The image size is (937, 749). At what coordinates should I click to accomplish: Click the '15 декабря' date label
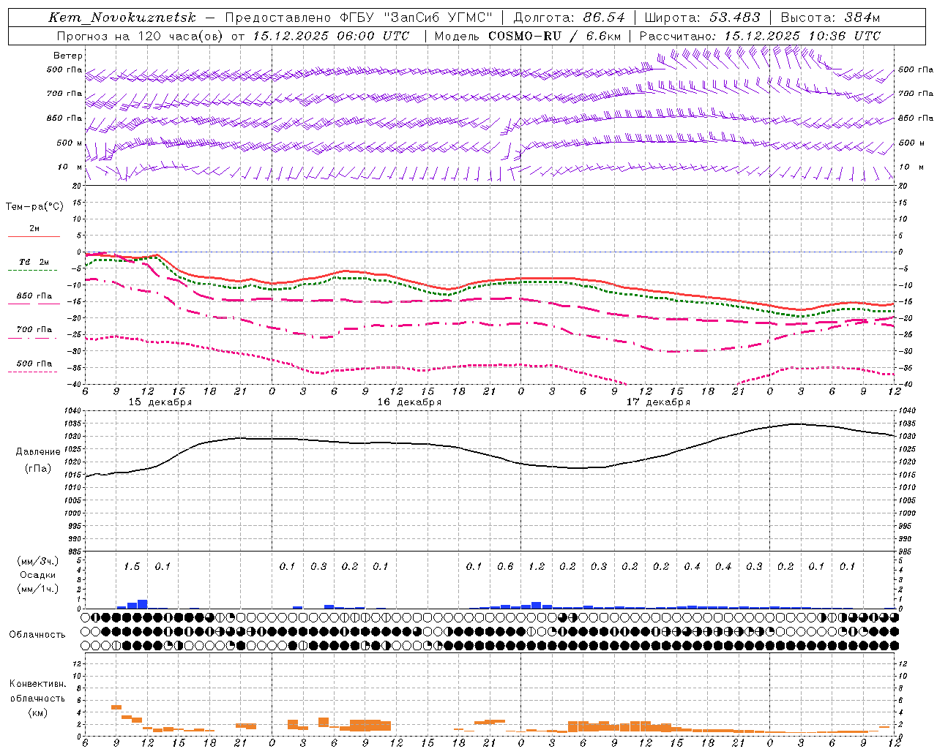pos(160,402)
